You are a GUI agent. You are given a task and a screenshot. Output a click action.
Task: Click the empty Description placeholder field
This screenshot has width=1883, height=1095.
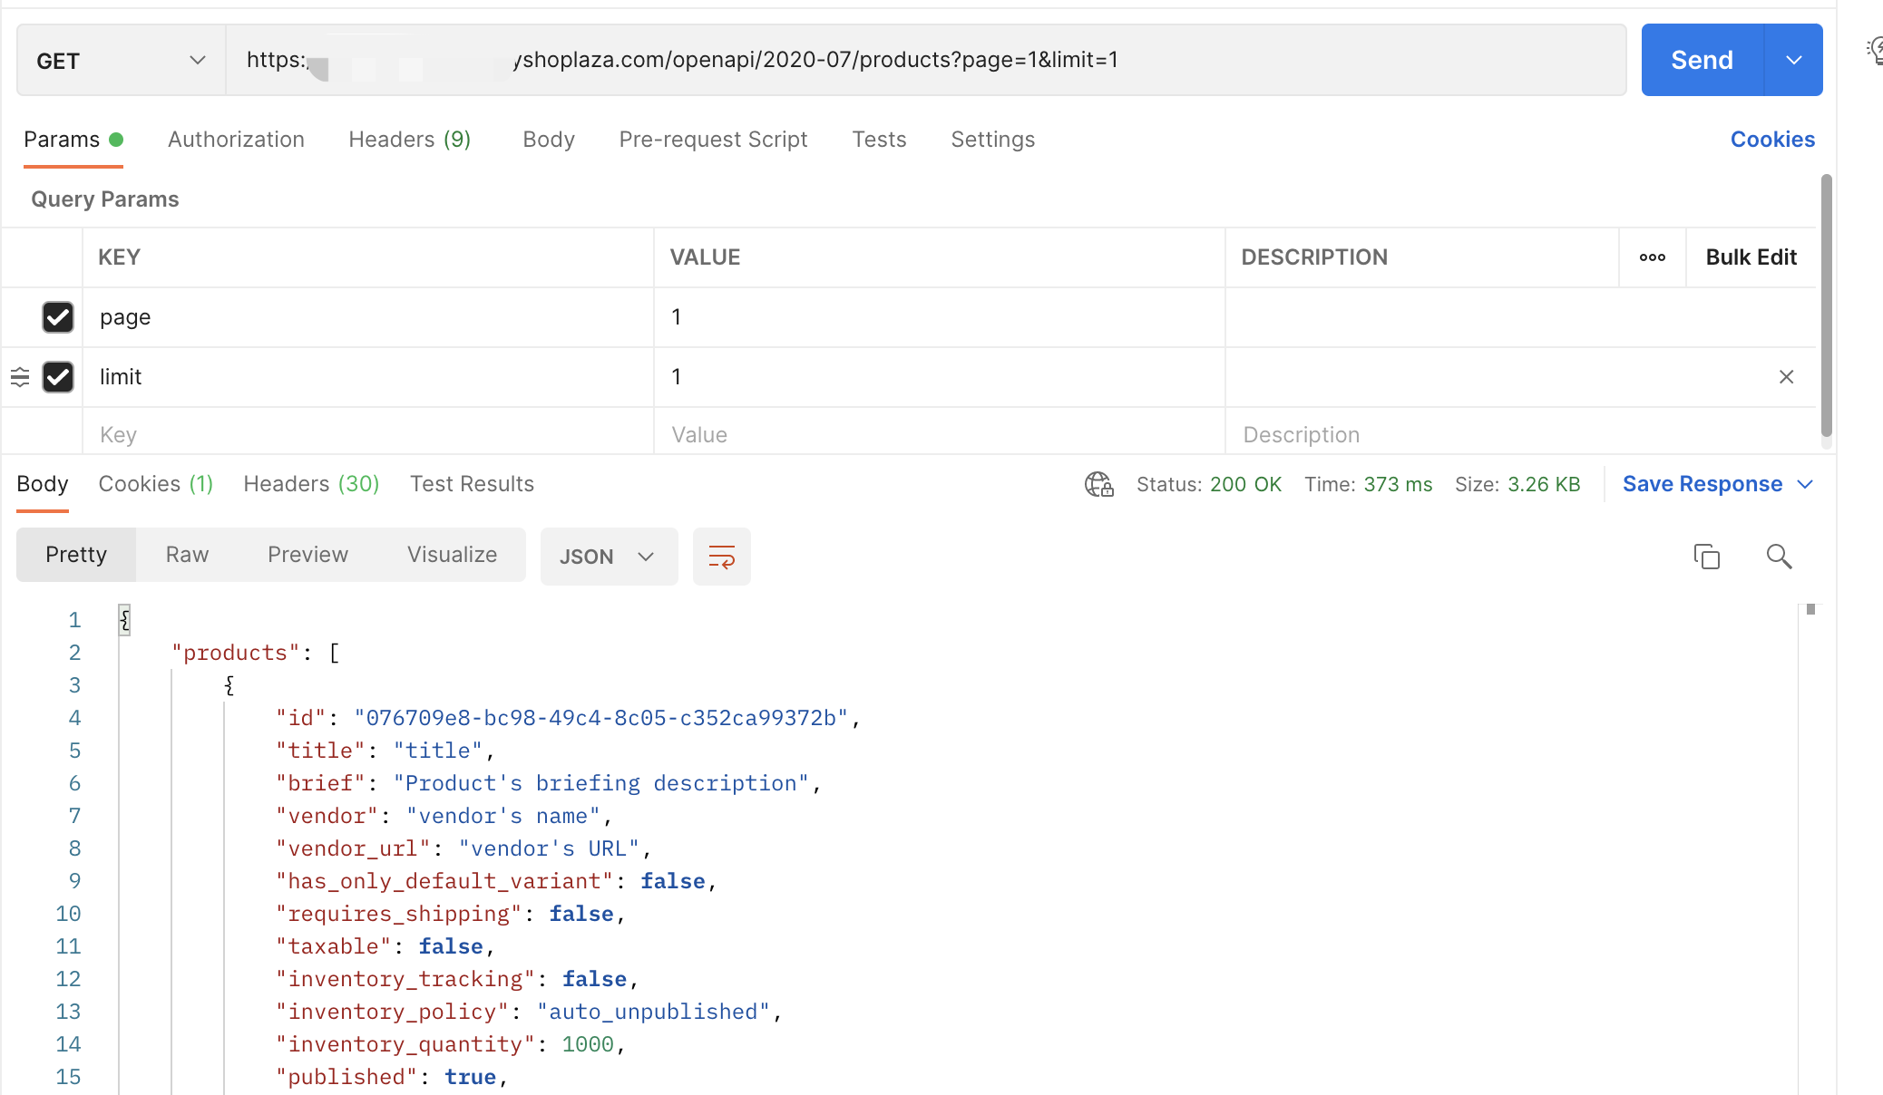(1520, 434)
